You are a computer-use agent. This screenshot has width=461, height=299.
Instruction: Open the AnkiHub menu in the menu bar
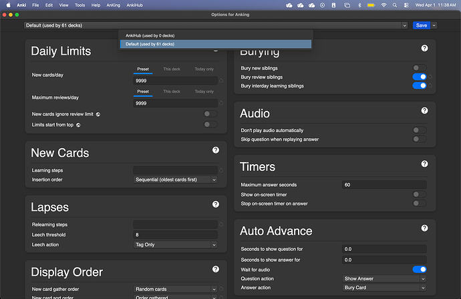pos(135,5)
